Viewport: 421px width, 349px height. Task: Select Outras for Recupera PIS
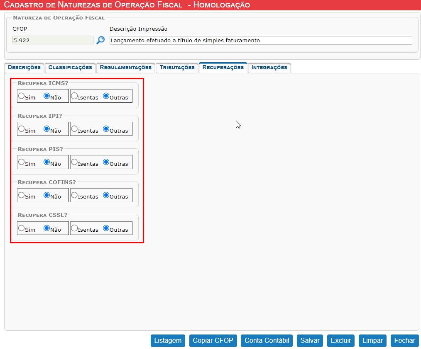point(106,162)
